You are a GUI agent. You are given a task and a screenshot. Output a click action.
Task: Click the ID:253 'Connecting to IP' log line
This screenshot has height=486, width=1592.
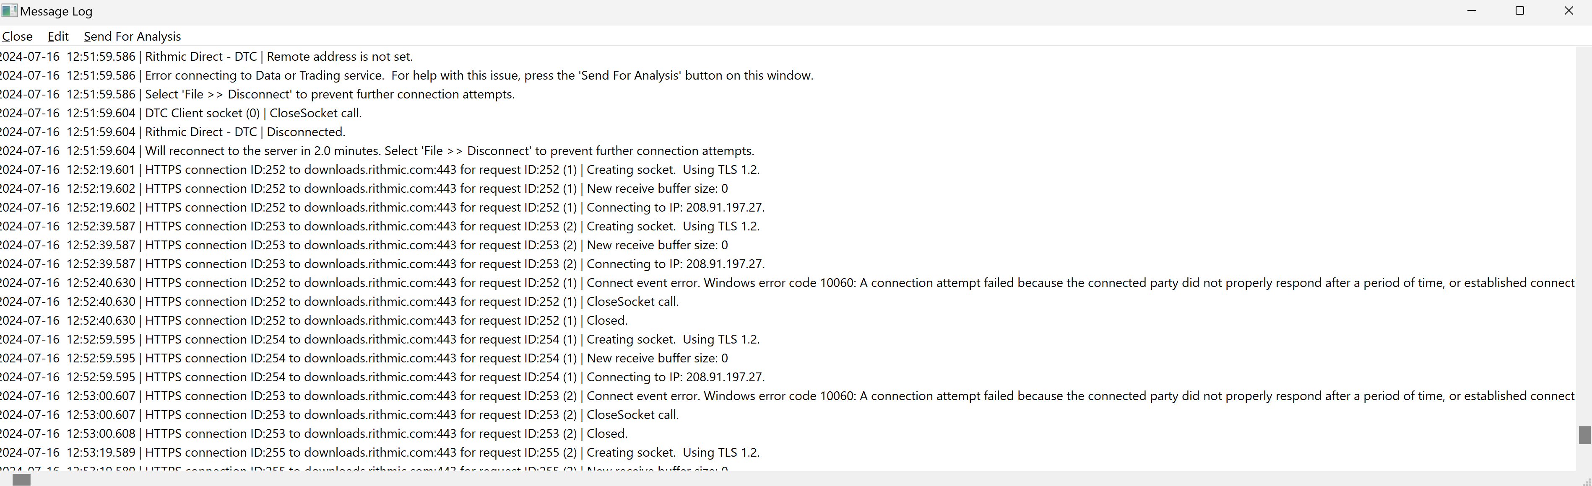click(x=454, y=264)
